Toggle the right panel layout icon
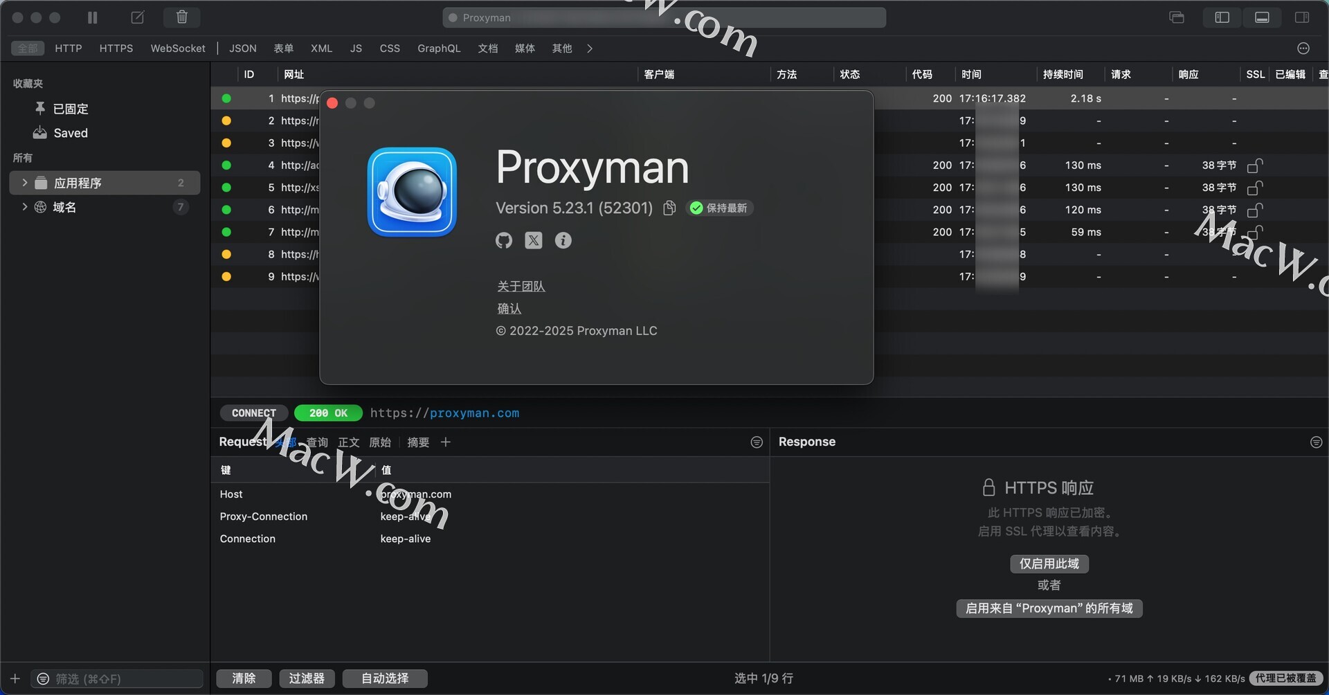 click(x=1302, y=17)
